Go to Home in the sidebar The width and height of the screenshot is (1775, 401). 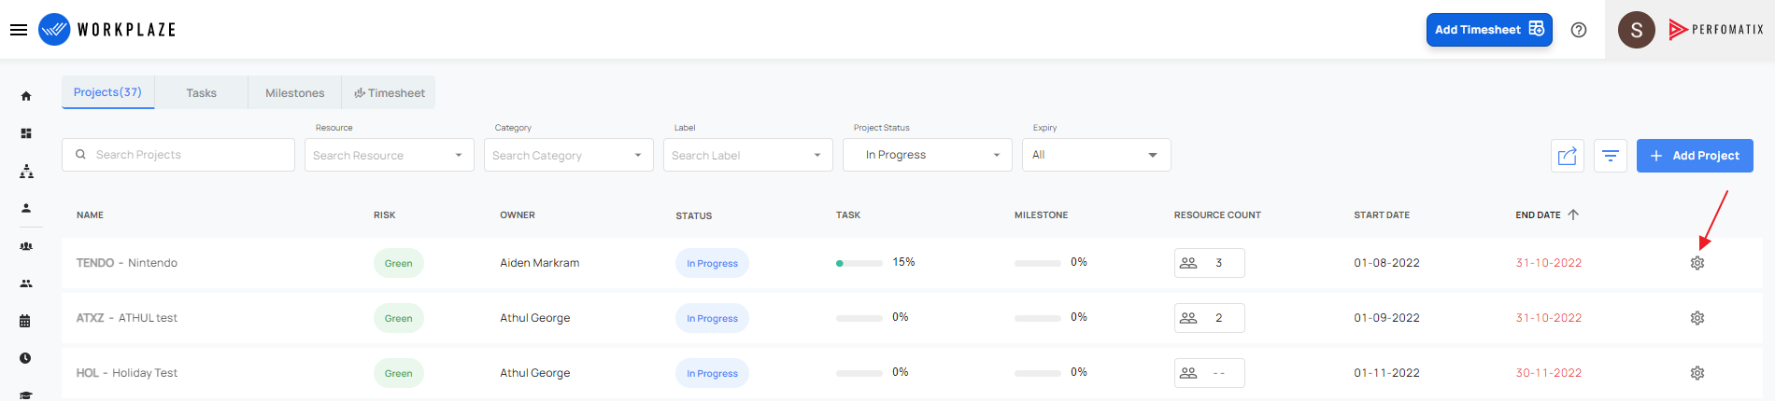26,96
